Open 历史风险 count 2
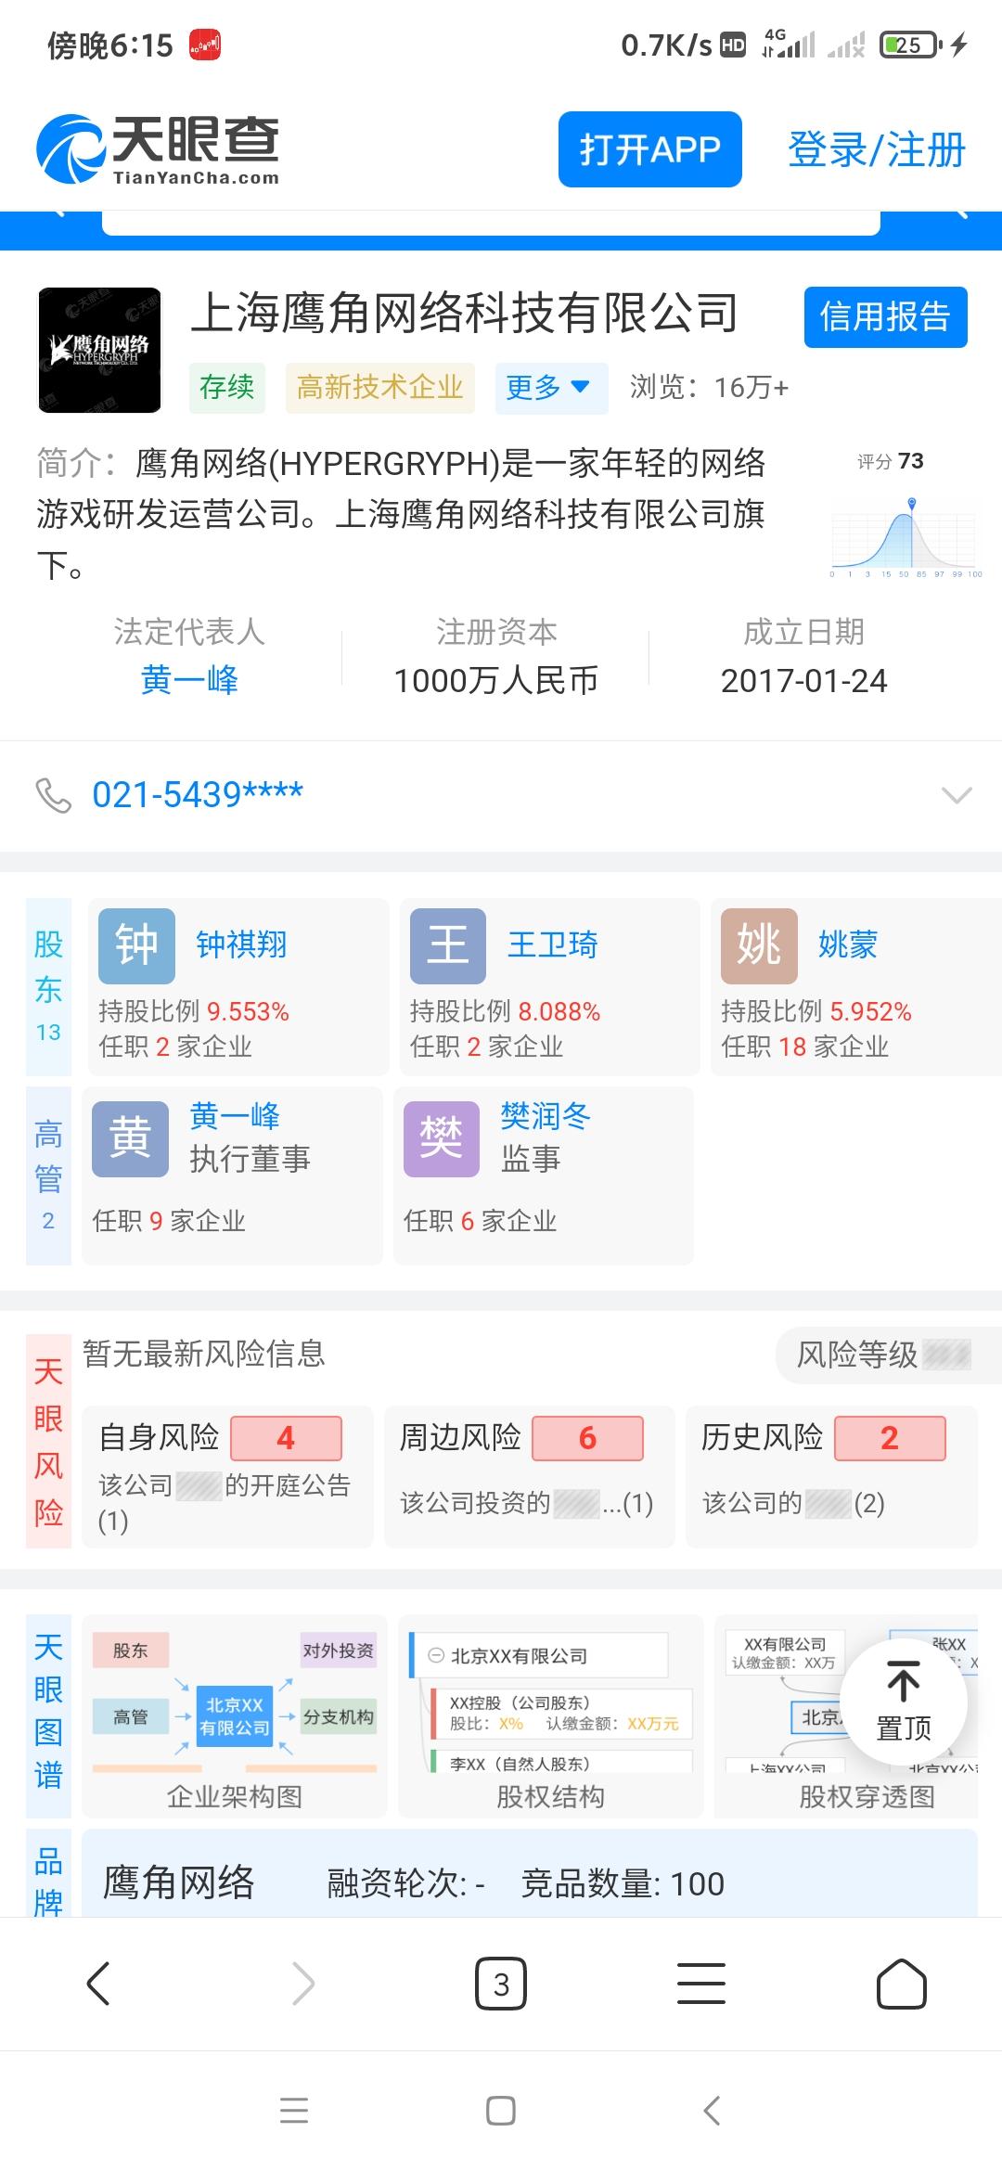This screenshot has height=2171, width=1002. pos(890,1438)
